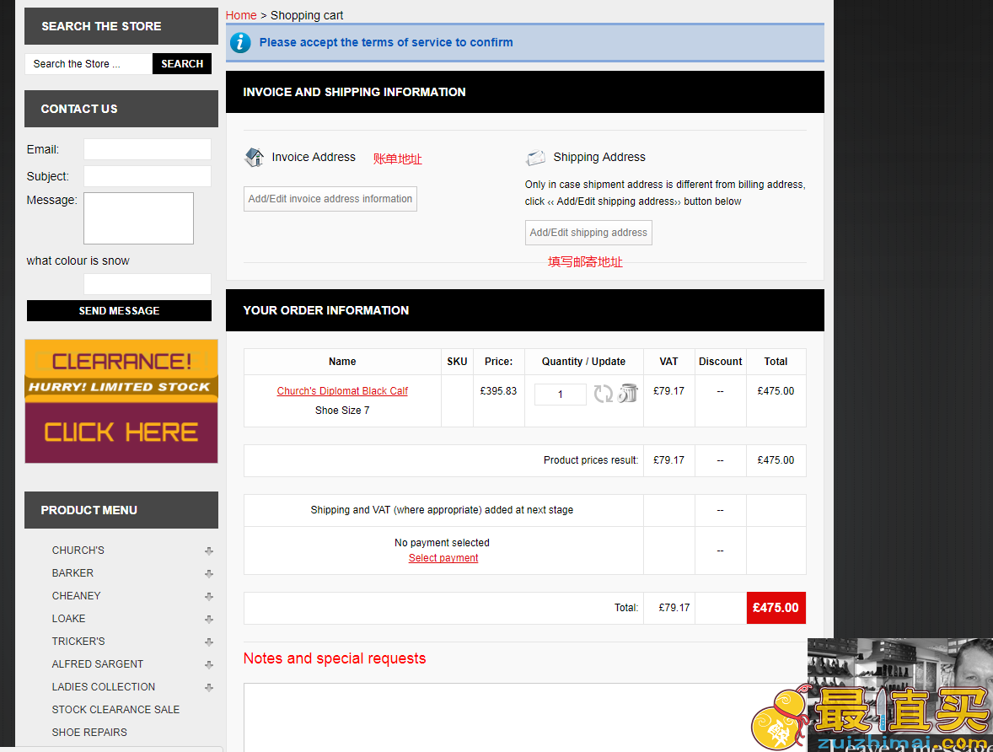Click the 'Product prices result:' label
The image size is (993, 752).
pyautogui.click(x=591, y=460)
